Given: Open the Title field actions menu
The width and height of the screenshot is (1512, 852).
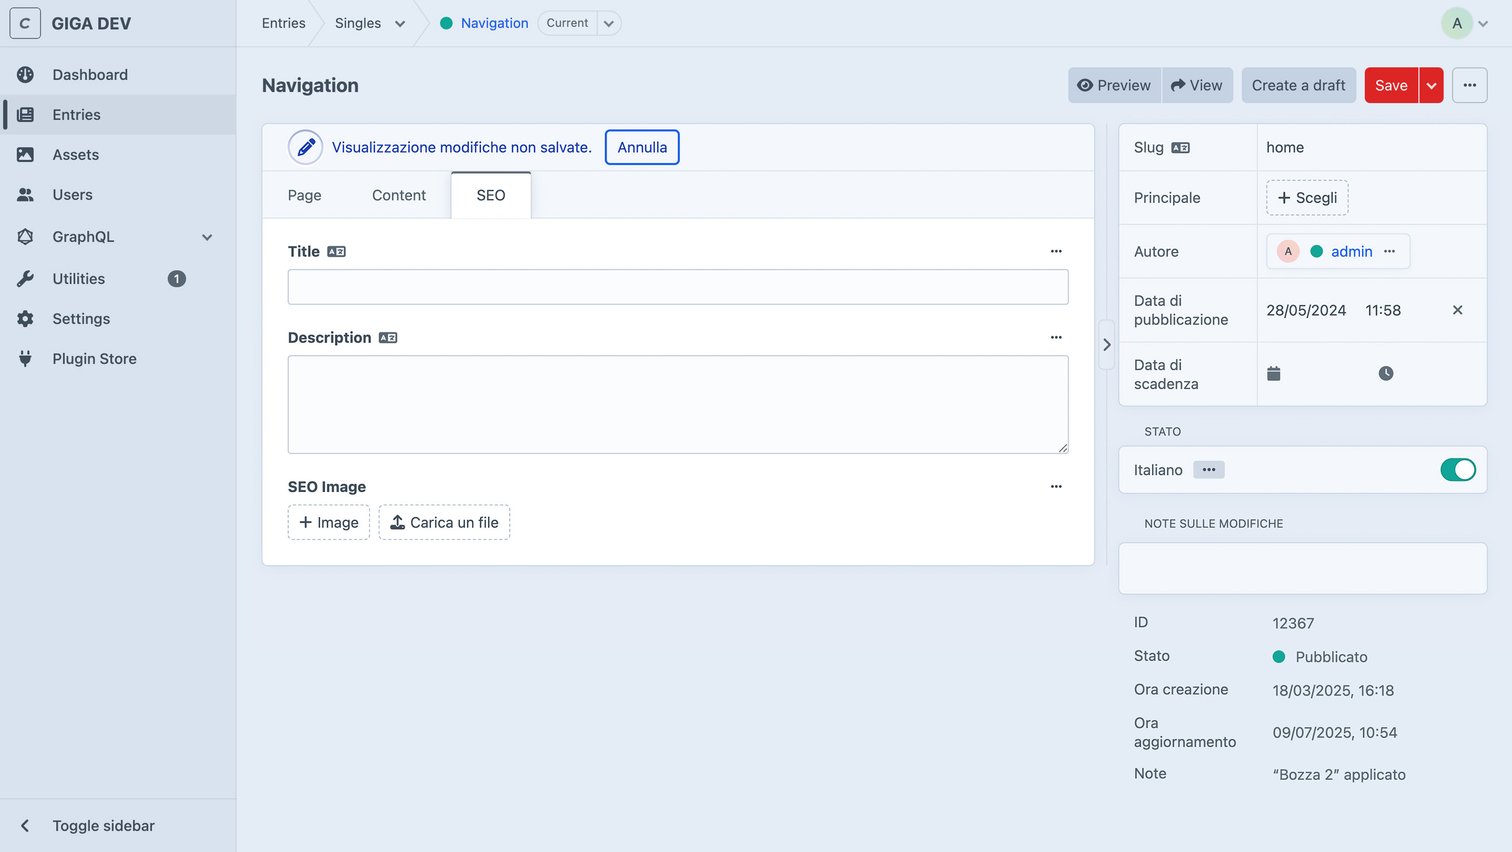Looking at the screenshot, I should pos(1055,251).
